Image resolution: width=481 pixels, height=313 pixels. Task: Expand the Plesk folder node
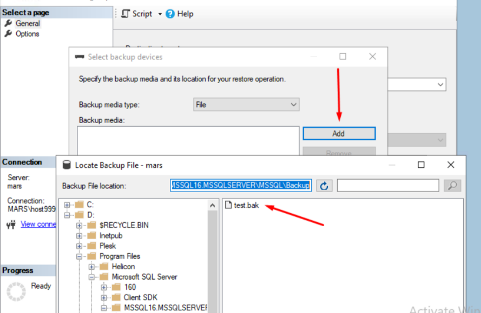click(x=79, y=246)
